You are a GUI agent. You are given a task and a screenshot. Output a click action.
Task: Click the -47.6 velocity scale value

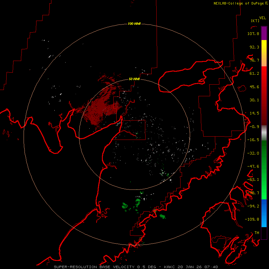point(253,166)
